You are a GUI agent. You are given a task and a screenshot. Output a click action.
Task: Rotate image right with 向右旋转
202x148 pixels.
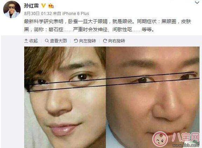point(114,41)
